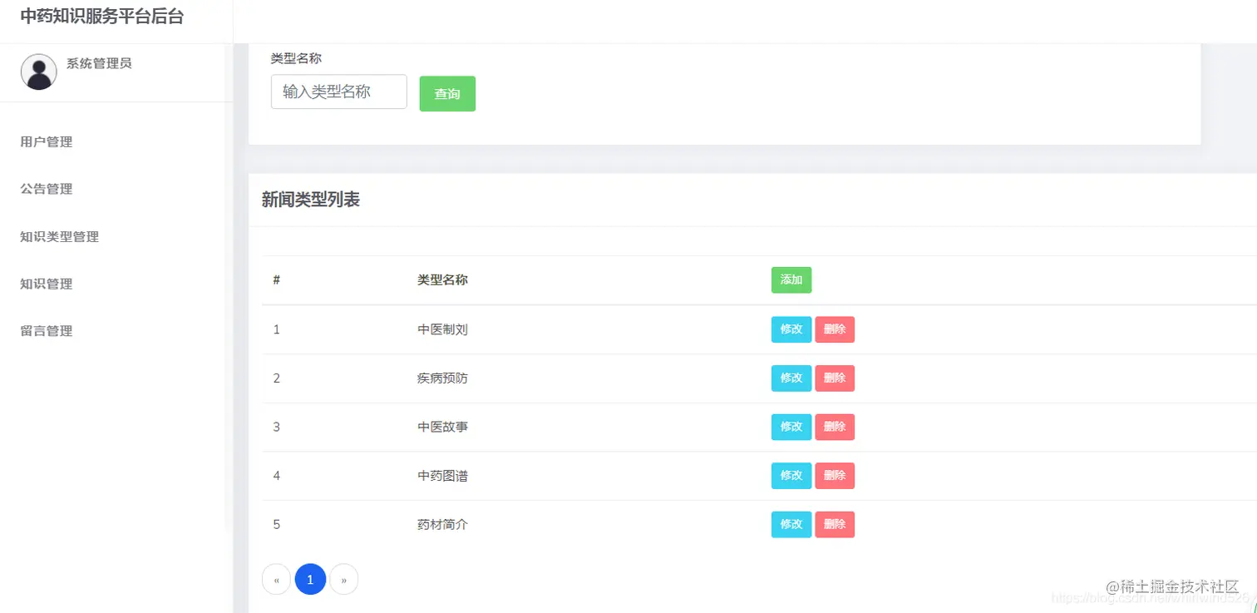
Task: Select the 中医制刘 cell
Action: coord(442,329)
